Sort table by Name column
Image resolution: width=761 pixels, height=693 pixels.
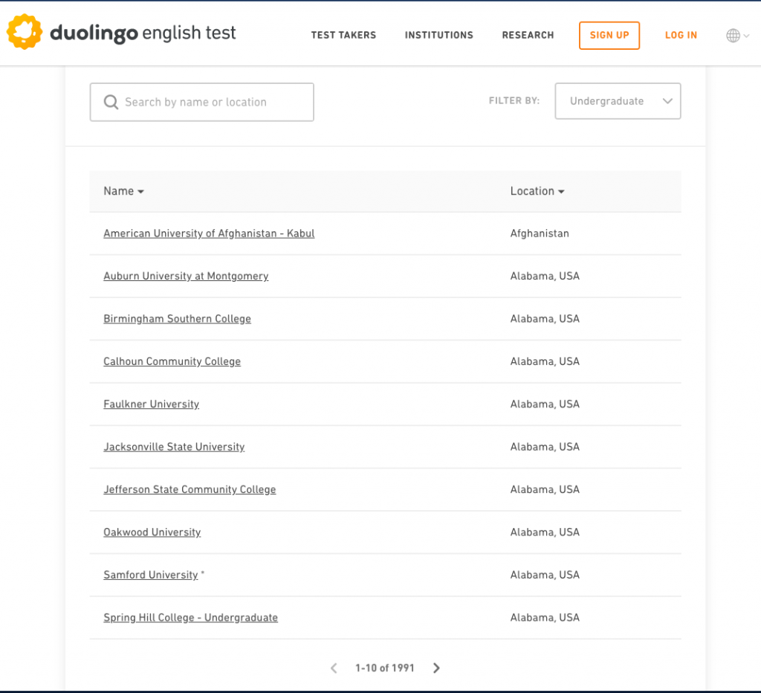[x=124, y=191]
